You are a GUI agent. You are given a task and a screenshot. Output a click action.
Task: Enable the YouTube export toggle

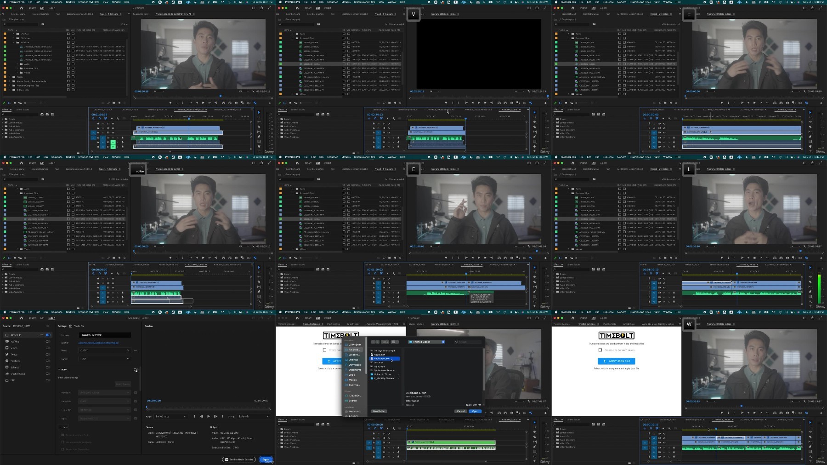pyautogui.click(x=48, y=341)
